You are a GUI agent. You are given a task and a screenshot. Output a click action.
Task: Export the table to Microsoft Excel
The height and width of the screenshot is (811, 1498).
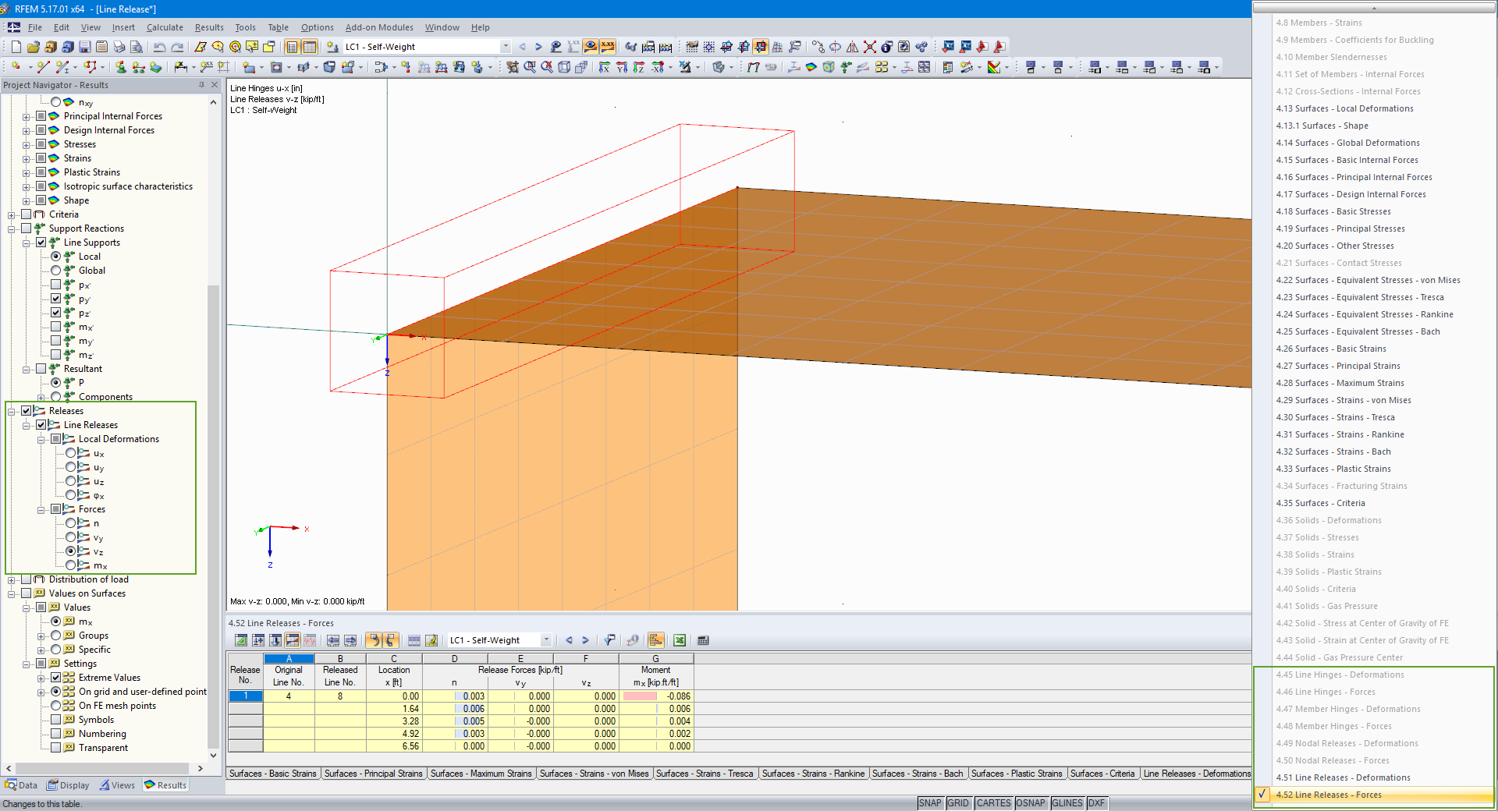(x=679, y=640)
